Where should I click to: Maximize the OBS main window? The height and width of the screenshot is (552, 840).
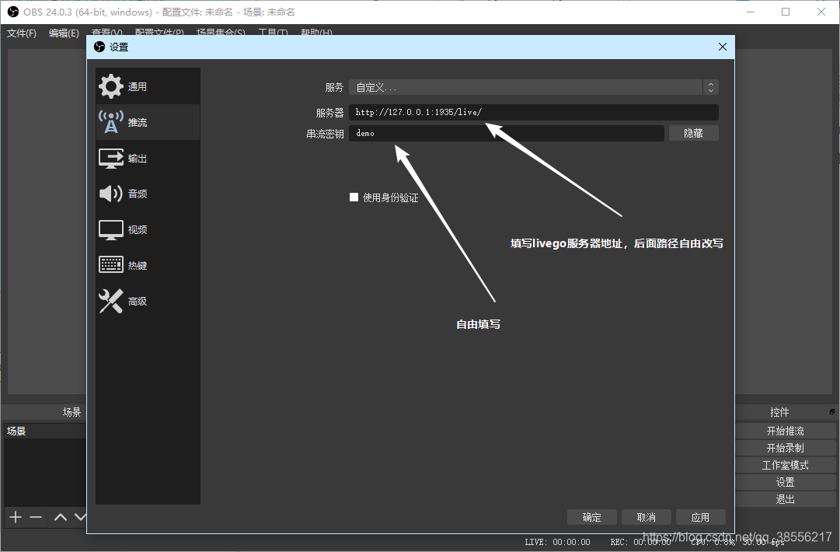coord(786,12)
